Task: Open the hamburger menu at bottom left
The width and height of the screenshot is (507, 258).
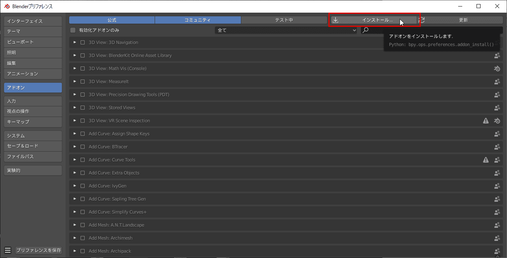Action: tap(8, 250)
